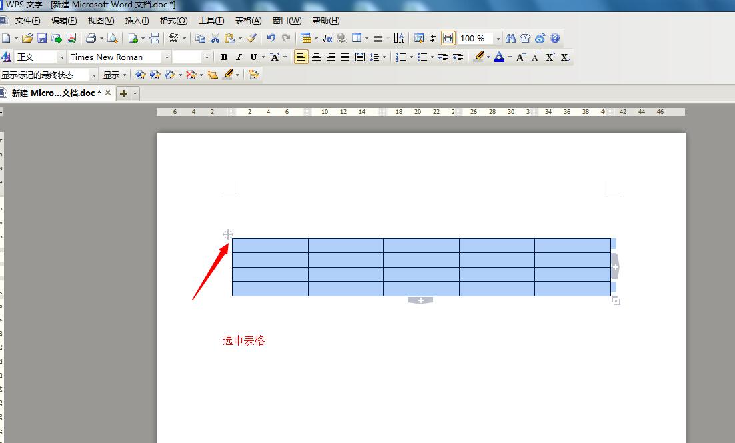Add a new document tab with plus button
The height and width of the screenshot is (443, 735).
pos(123,94)
